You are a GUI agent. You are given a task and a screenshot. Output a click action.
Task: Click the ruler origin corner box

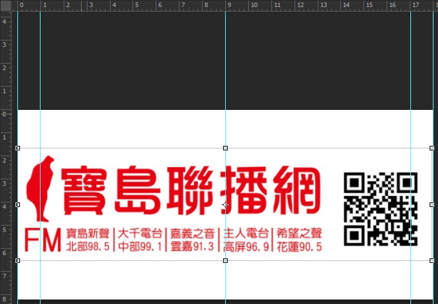click(x=6, y=5)
